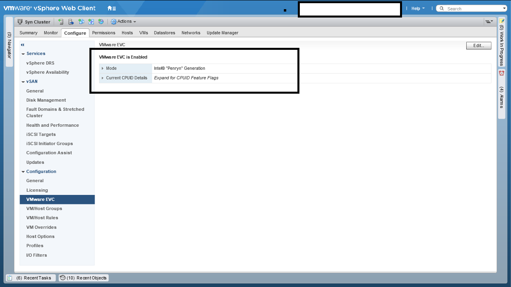This screenshot has height=287, width=511.
Task: Click the Edit... button
Action: coord(479,46)
